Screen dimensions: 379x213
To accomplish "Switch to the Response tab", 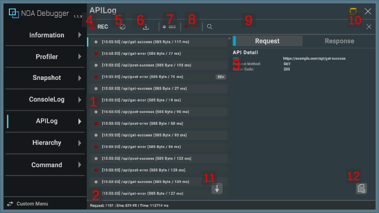I will coord(340,41).
